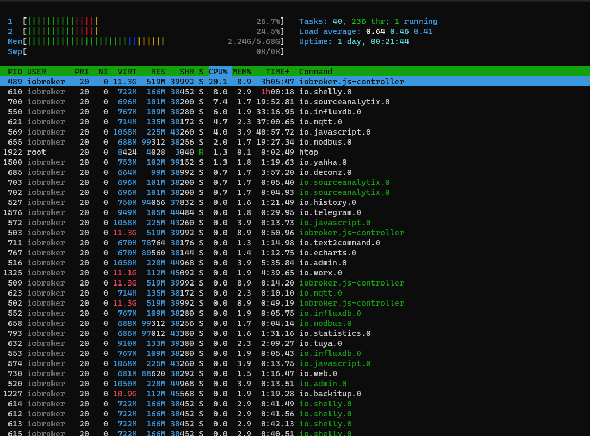The image size is (590, 436).
Task: Select PID 572 io.javascript.0 thread
Action: [x=295, y=223]
